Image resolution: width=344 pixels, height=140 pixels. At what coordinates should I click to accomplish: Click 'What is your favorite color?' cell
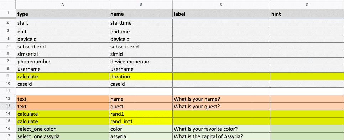point(221,129)
